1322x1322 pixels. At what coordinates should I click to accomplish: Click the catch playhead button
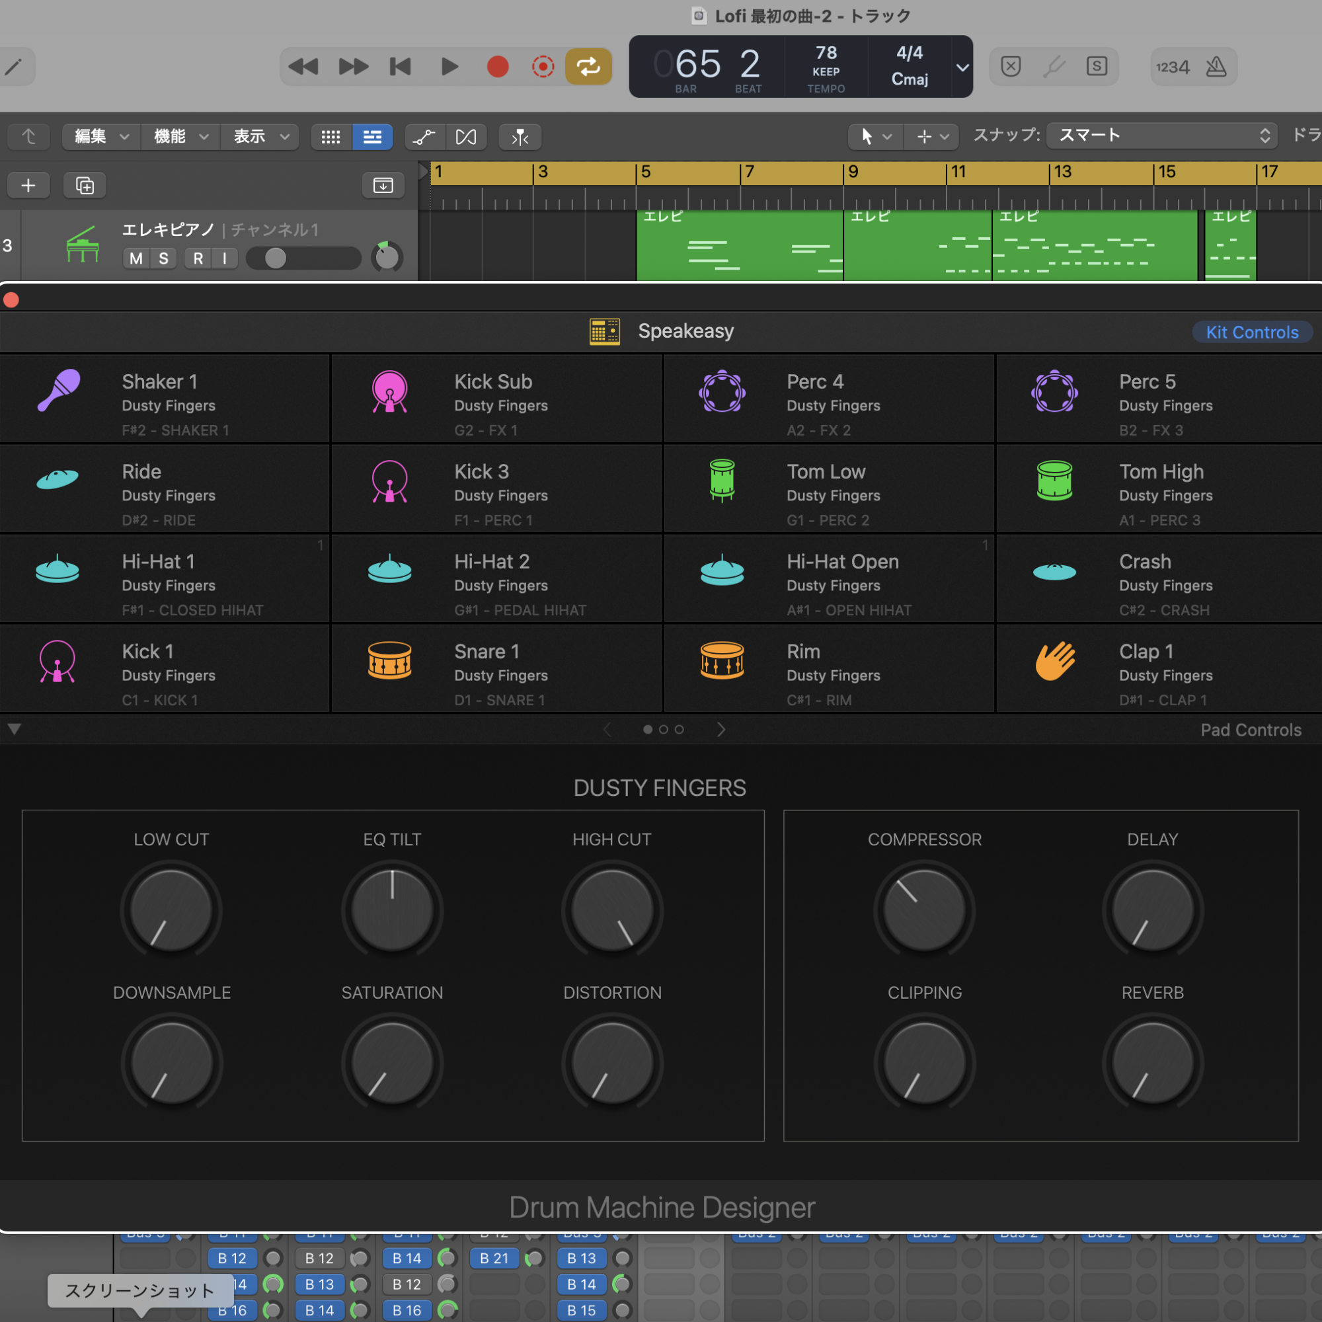tap(520, 137)
